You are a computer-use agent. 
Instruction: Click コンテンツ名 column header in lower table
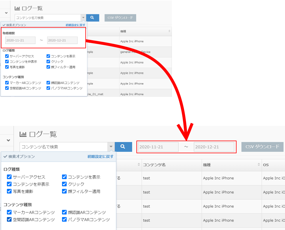point(172,165)
